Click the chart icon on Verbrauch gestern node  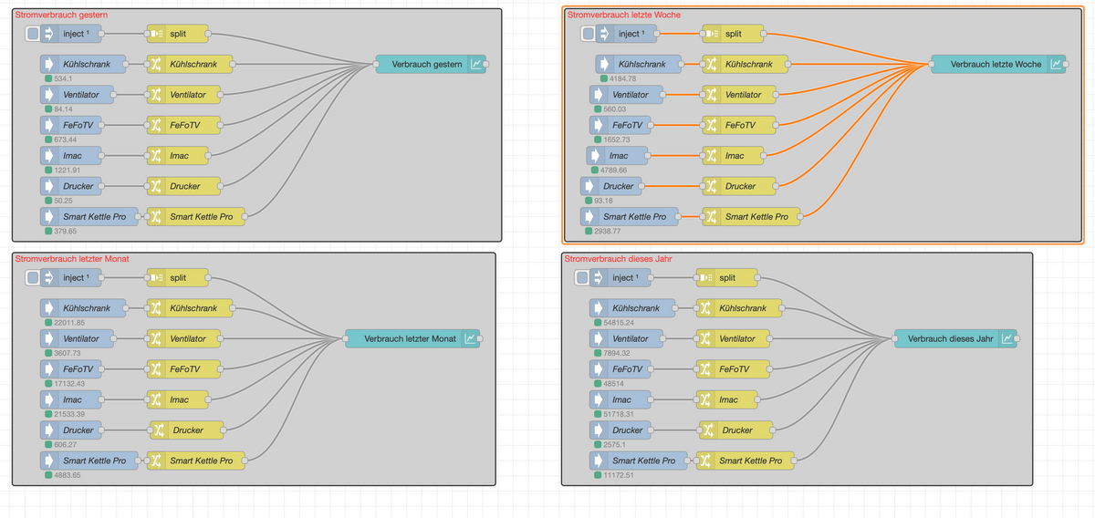476,64
